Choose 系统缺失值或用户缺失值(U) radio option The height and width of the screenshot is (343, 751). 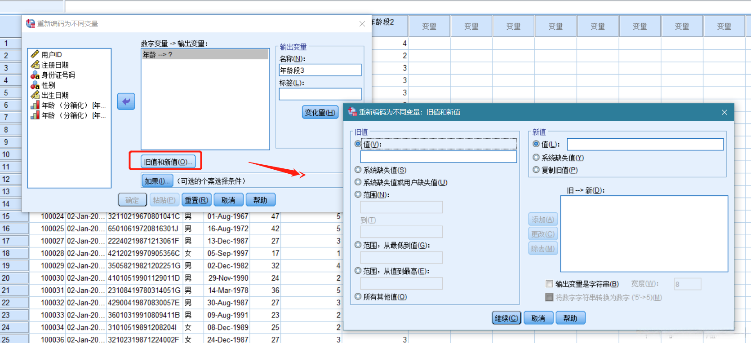click(x=358, y=182)
